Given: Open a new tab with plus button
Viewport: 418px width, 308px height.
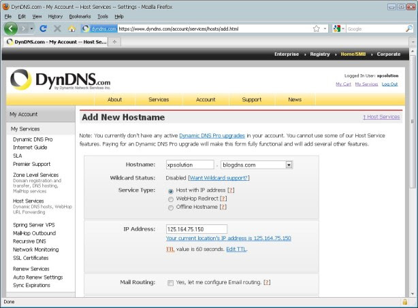Looking at the screenshot, I should pos(114,41).
